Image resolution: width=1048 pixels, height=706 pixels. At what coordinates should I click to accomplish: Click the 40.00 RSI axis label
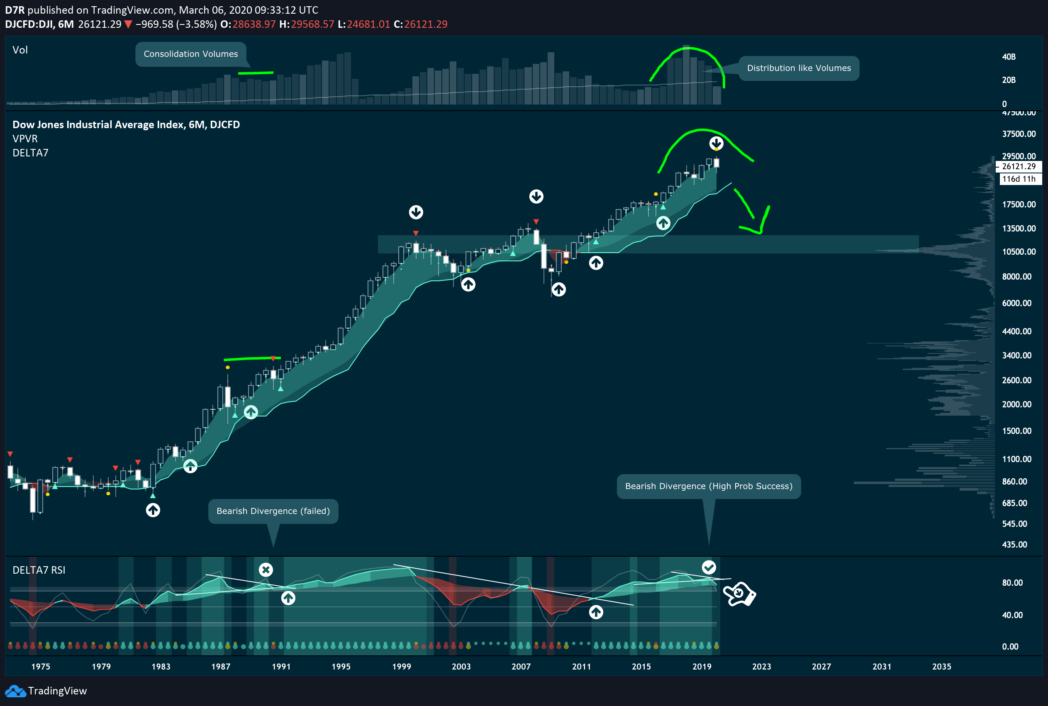(x=1012, y=616)
